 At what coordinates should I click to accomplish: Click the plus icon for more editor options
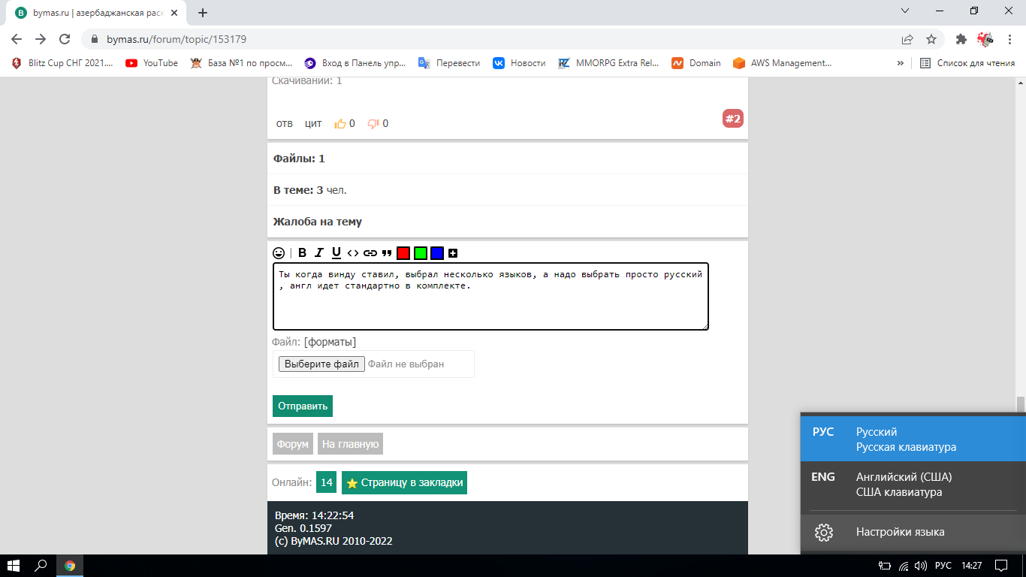click(453, 253)
